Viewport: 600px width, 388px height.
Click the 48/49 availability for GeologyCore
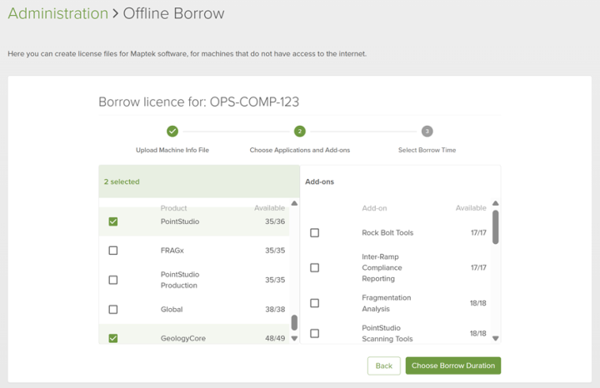point(275,338)
